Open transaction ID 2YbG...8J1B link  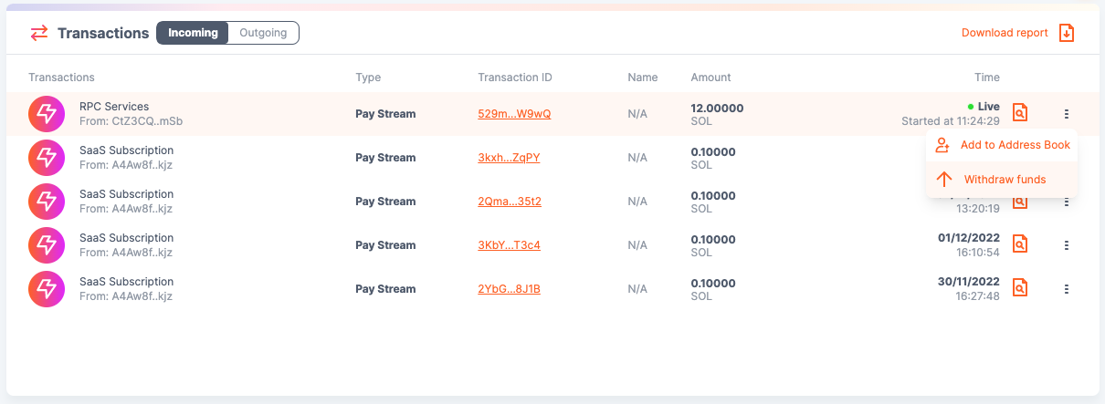[509, 289]
